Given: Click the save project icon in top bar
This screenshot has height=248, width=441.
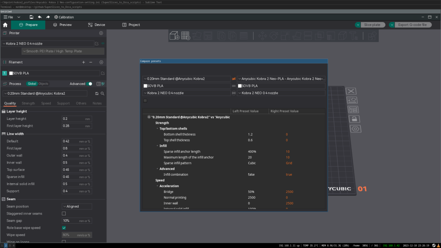Looking at the screenshot, I should (31, 17).
